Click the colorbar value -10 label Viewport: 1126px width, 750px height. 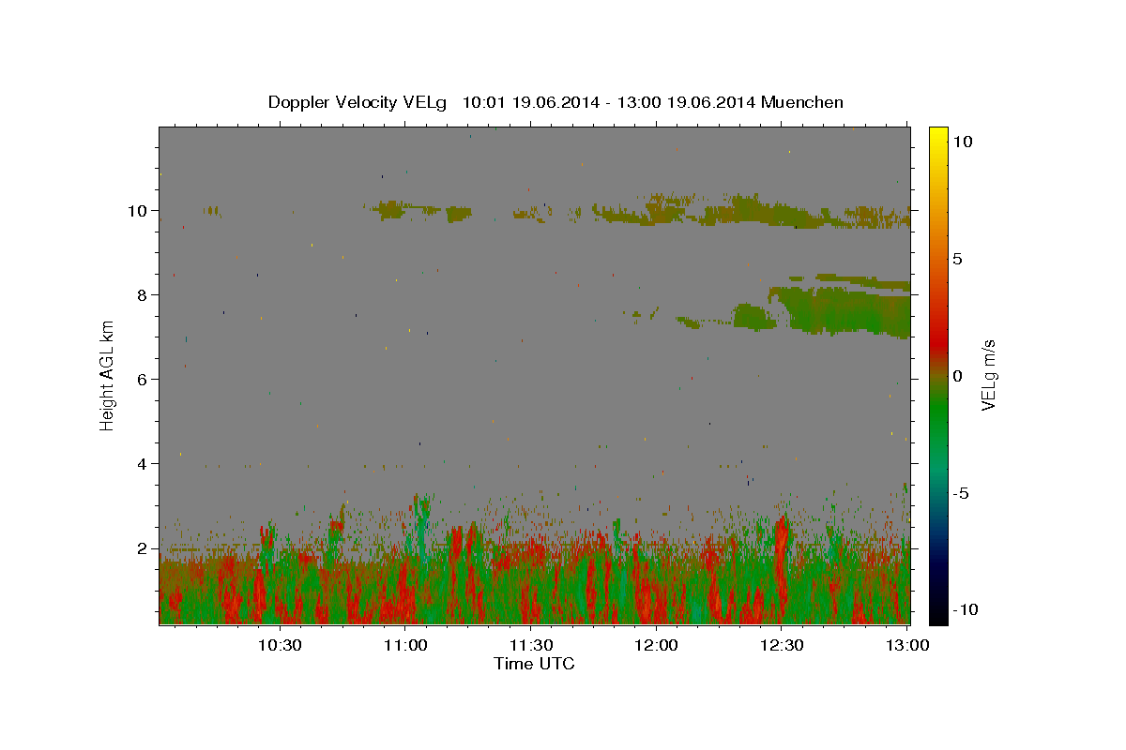click(966, 610)
